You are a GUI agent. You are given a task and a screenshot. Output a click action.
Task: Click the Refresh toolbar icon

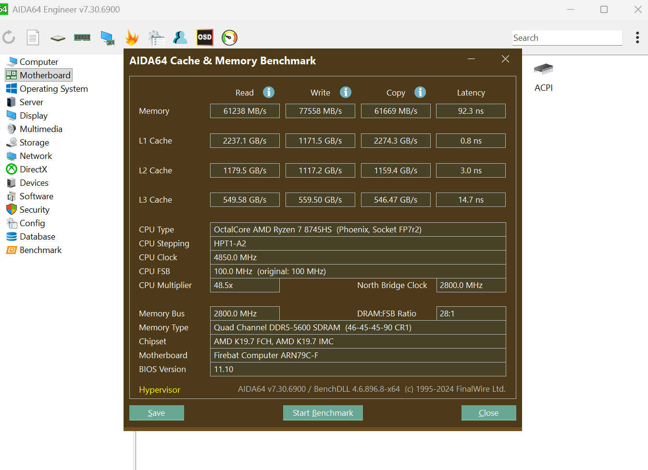click(x=9, y=37)
